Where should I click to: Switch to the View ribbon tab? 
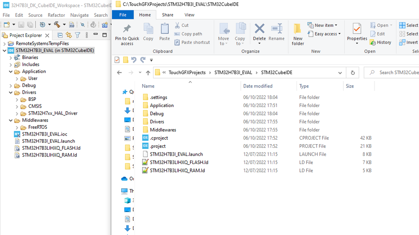190,15
